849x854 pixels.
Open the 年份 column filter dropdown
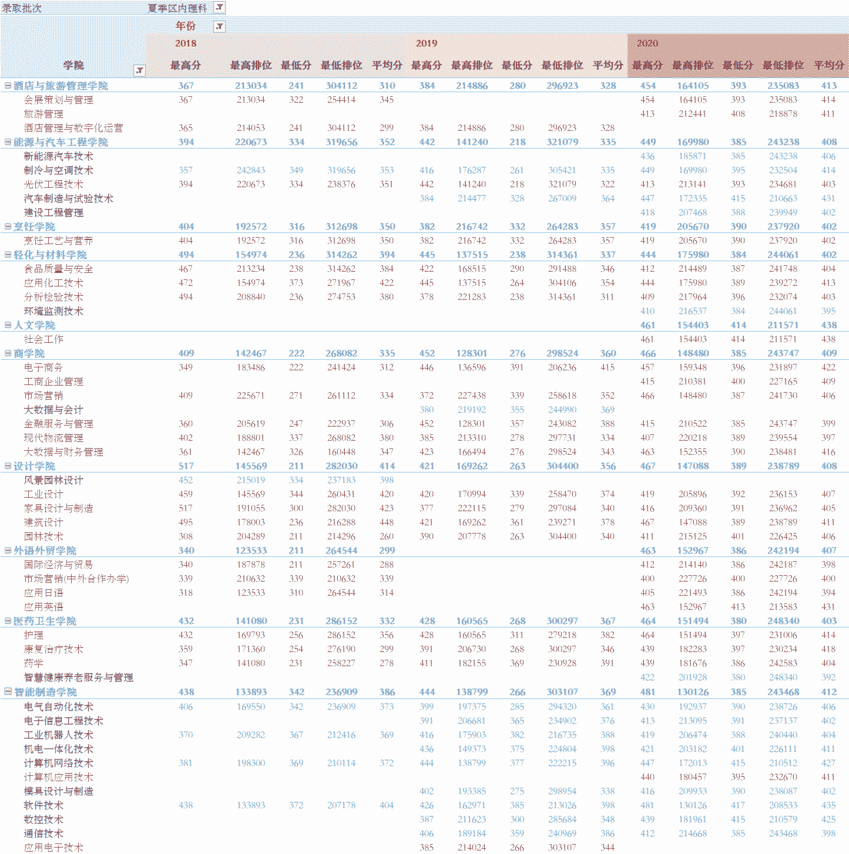[x=219, y=26]
